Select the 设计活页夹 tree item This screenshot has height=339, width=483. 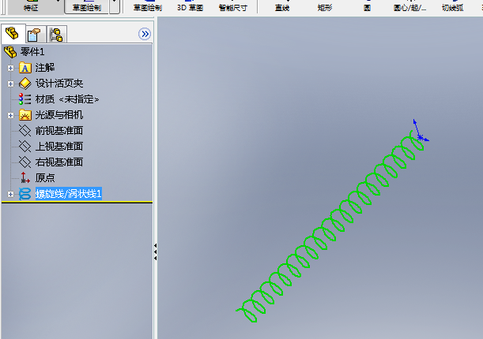point(59,84)
